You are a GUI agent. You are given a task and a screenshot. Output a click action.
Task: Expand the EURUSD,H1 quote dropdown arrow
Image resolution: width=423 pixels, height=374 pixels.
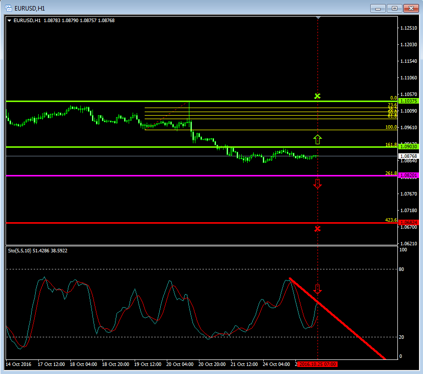(x=9, y=21)
